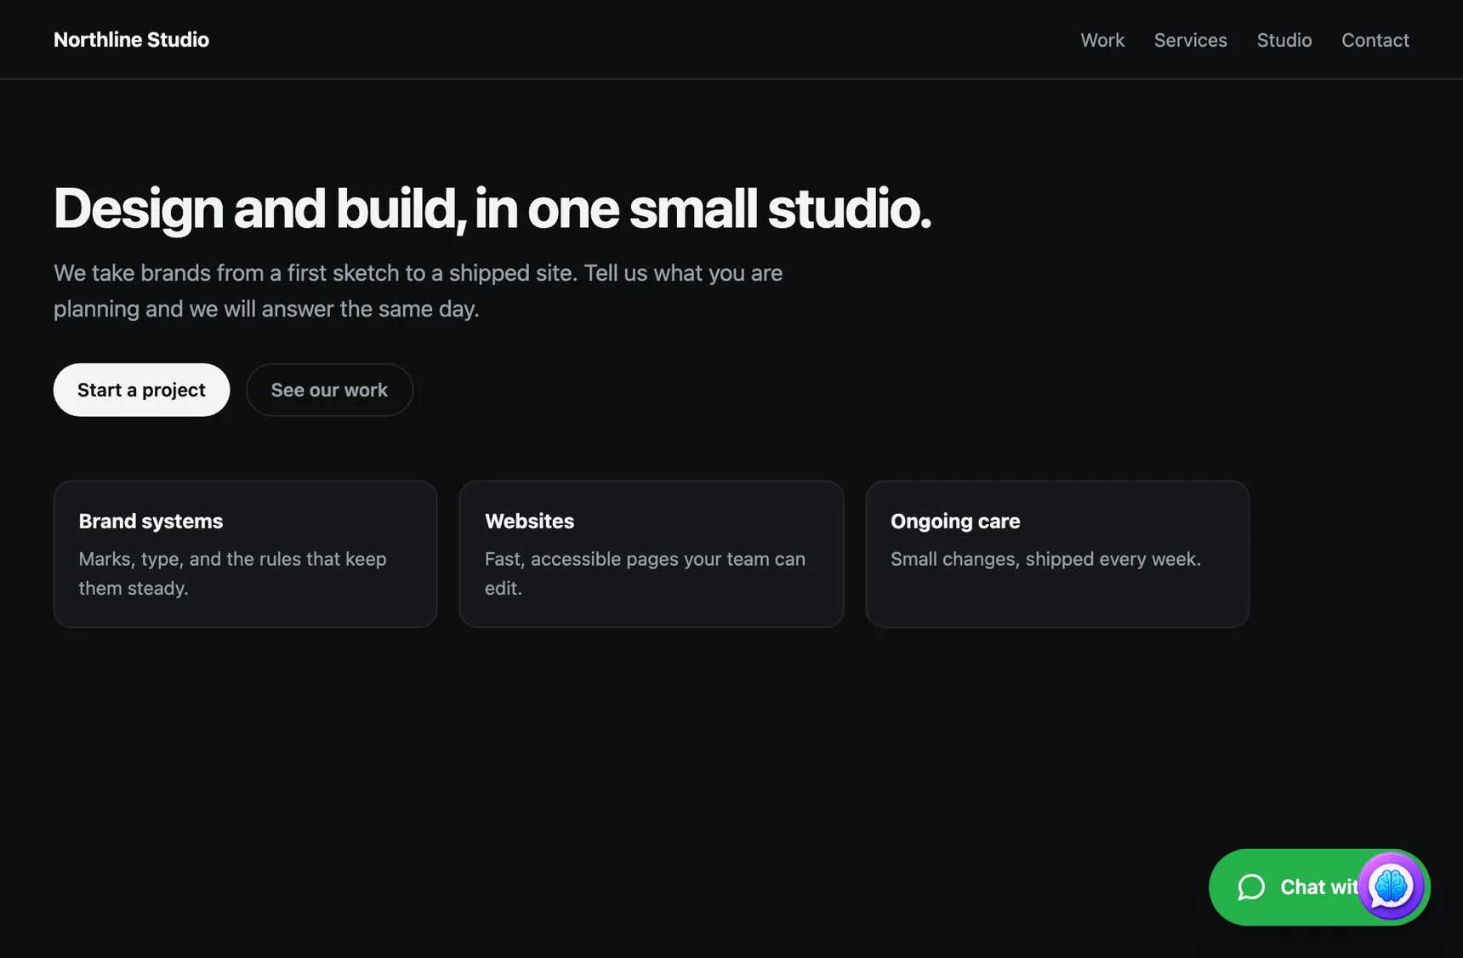Click the paragraph starting 'We take brands from'
Screen dimensions: 1463x958
(418, 291)
